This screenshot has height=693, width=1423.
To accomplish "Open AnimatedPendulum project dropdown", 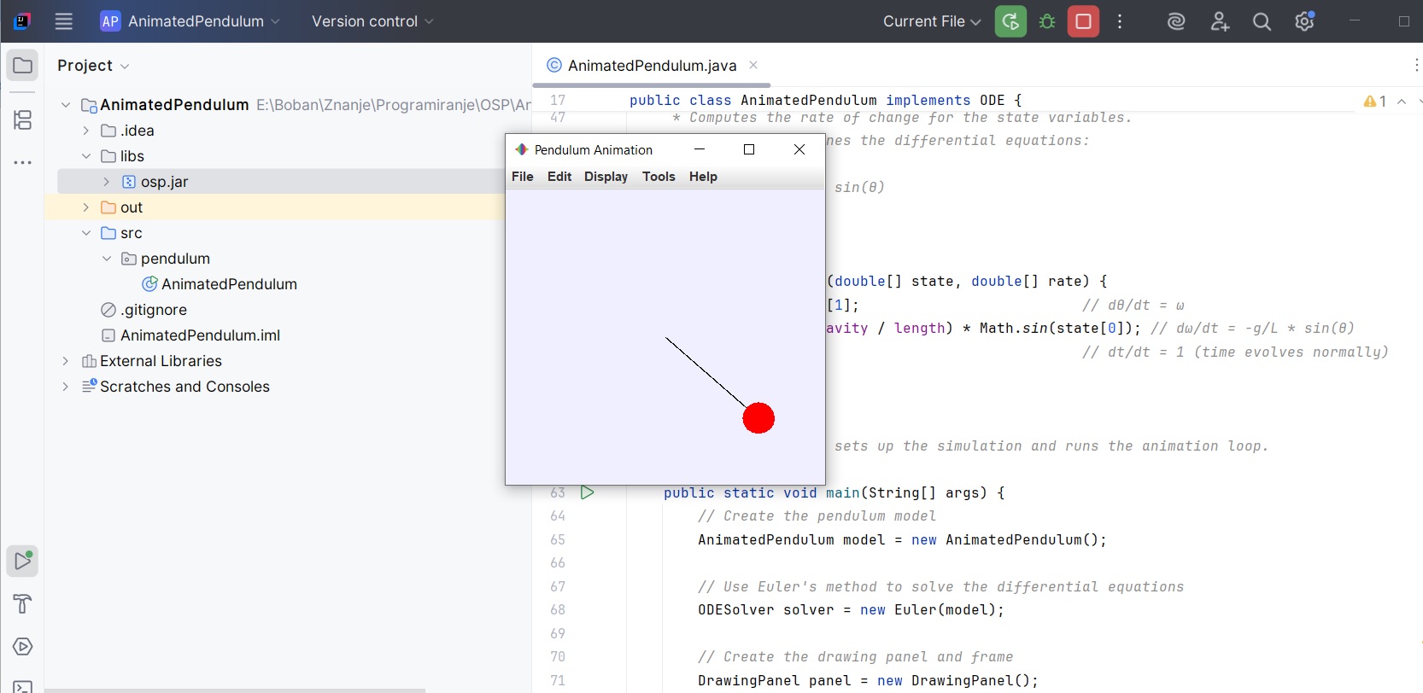I will [190, 21].
